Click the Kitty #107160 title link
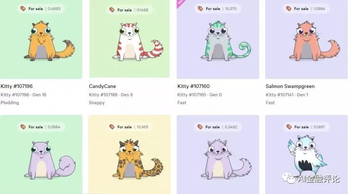Screen dimensions: 351x194 (x=194, y=86)
